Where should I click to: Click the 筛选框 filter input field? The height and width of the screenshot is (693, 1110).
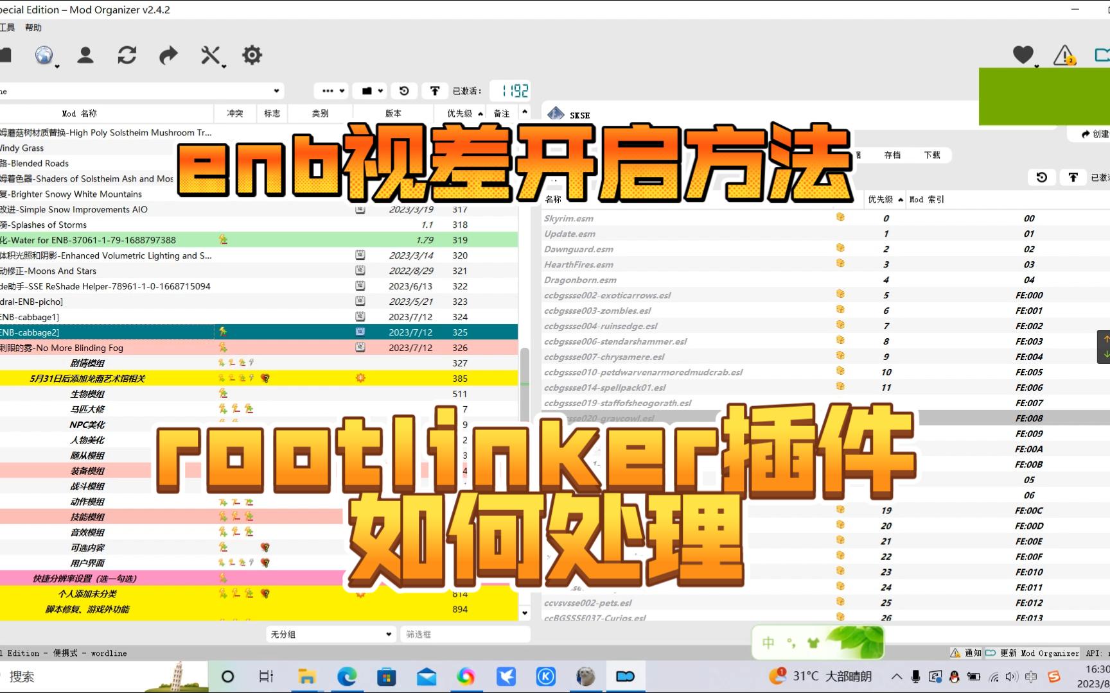point(465,634)
